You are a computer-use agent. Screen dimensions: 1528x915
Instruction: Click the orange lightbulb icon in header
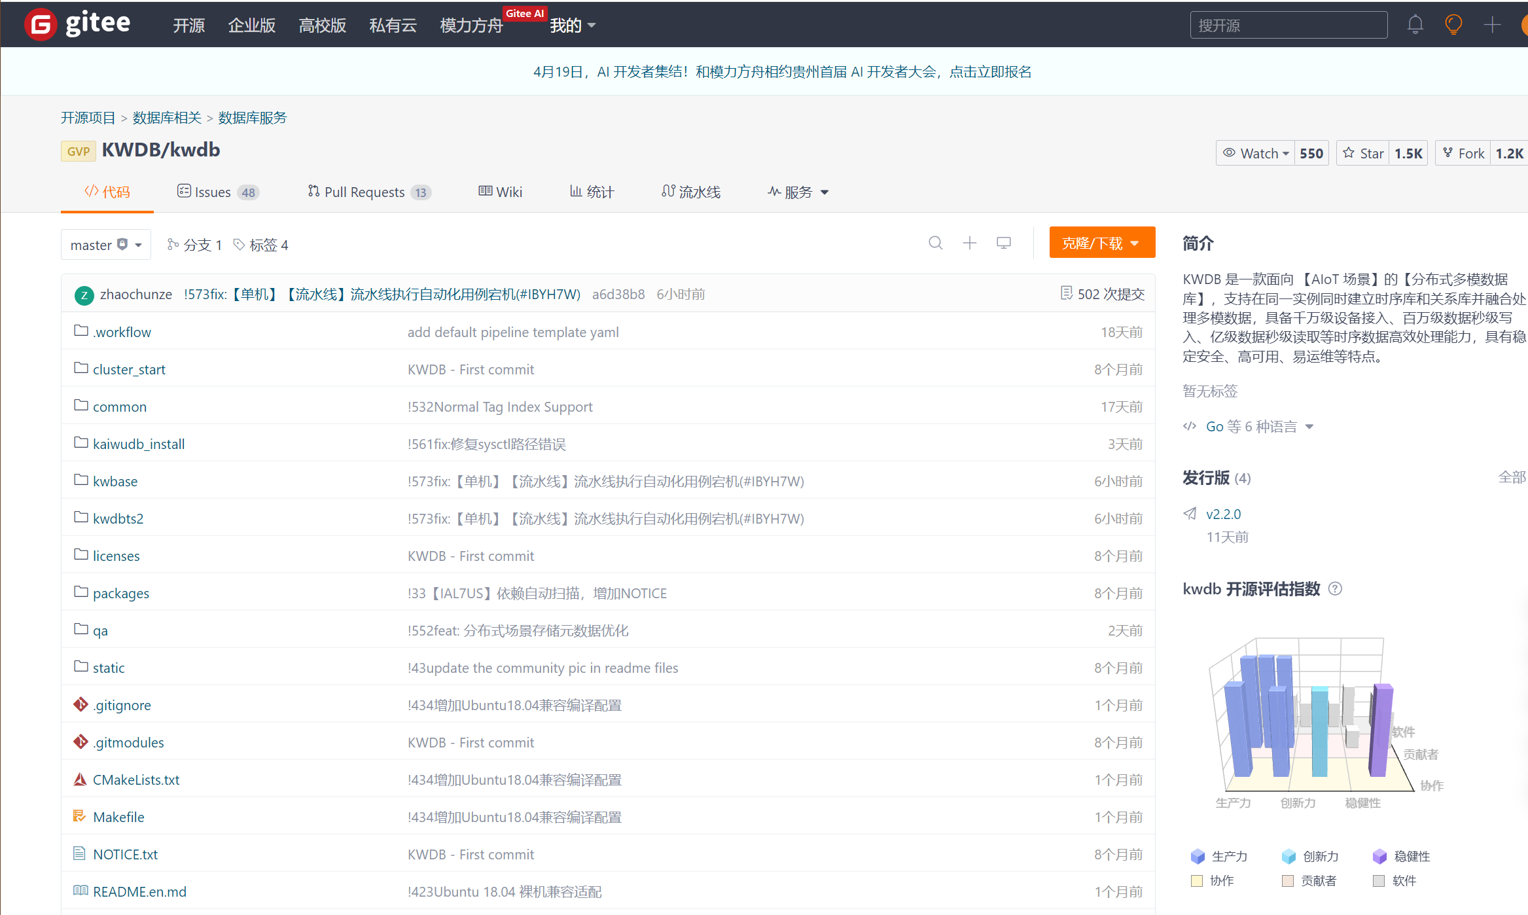click(1453, 25)
